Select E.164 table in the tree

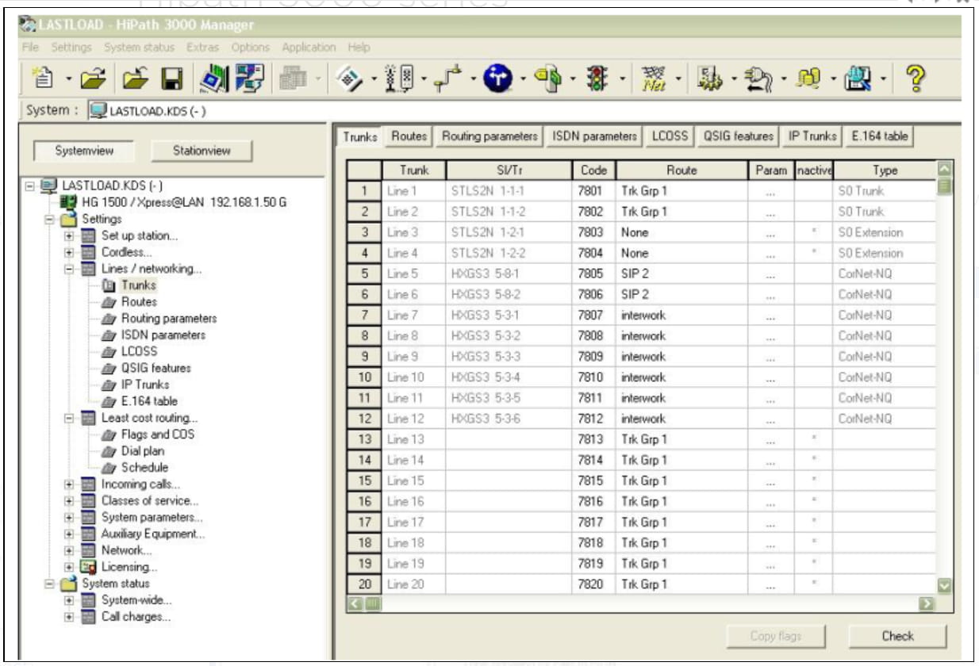click(x=149, y=401)
